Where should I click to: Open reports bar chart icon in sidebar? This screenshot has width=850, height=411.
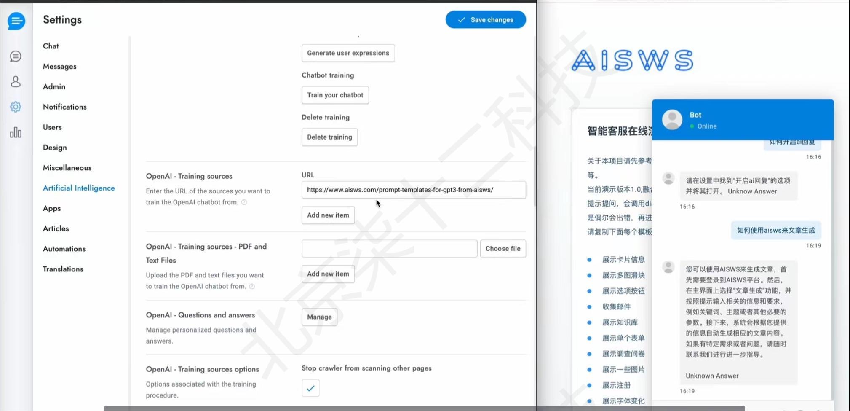click(x=16, y=132)
